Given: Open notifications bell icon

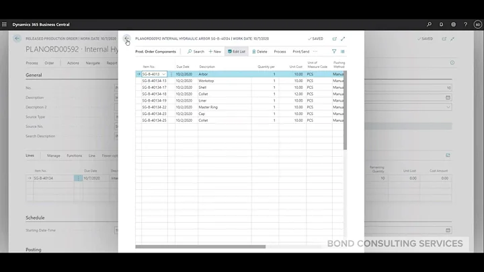Looking at the screenshot, I should (441, 24).
